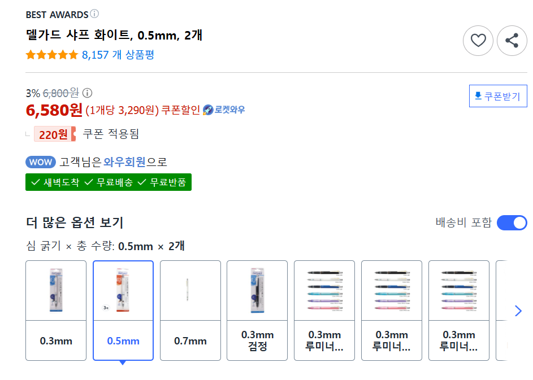Choose the 0.3mm 검정 option

257,310
